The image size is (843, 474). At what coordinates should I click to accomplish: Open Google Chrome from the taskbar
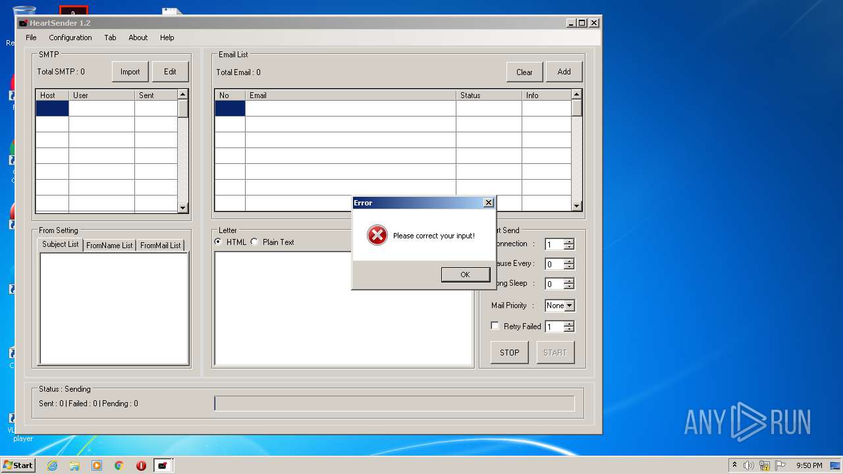(119, 465)
